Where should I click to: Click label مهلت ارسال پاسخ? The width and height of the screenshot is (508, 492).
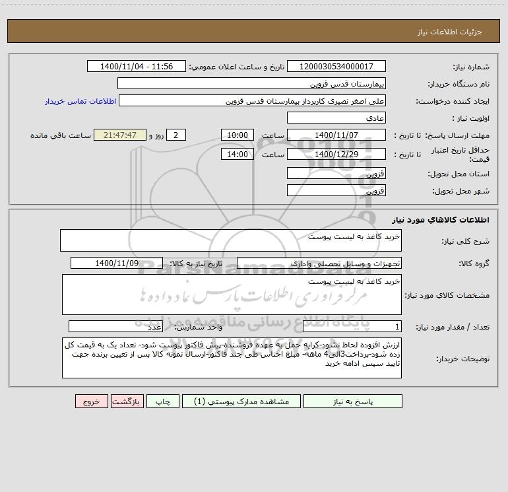coord(457,135)
